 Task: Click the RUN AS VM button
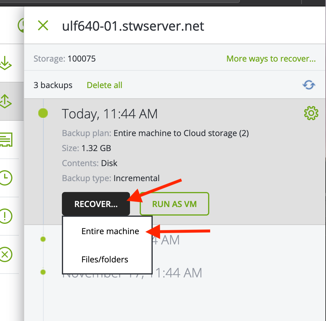tap(174, 204)
